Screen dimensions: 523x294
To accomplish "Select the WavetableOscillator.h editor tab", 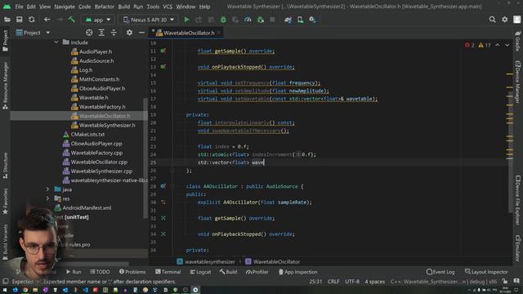I will [189, 33].
